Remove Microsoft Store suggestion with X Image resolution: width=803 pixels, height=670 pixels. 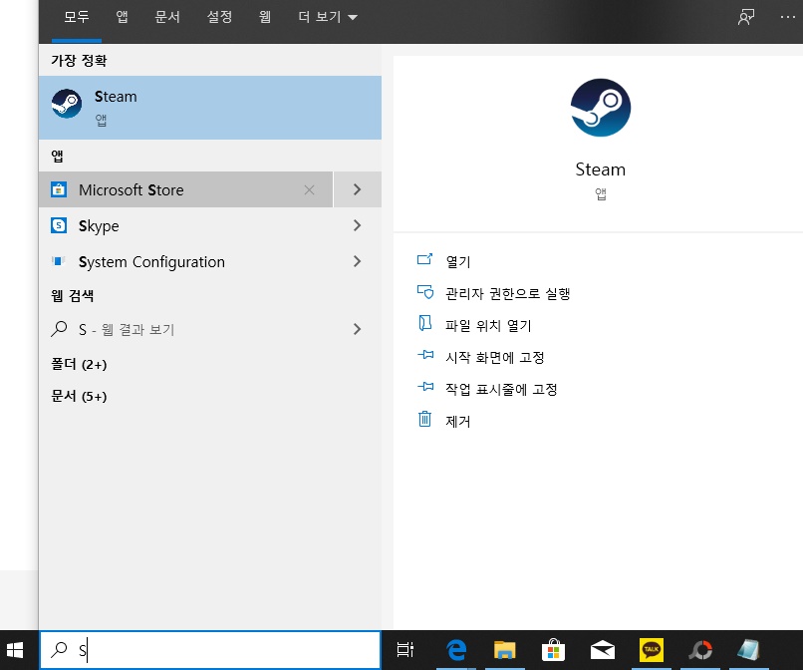tap(309, 190)
